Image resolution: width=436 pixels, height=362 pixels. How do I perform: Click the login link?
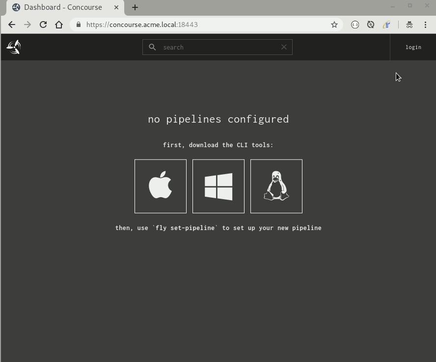[413, 47]
